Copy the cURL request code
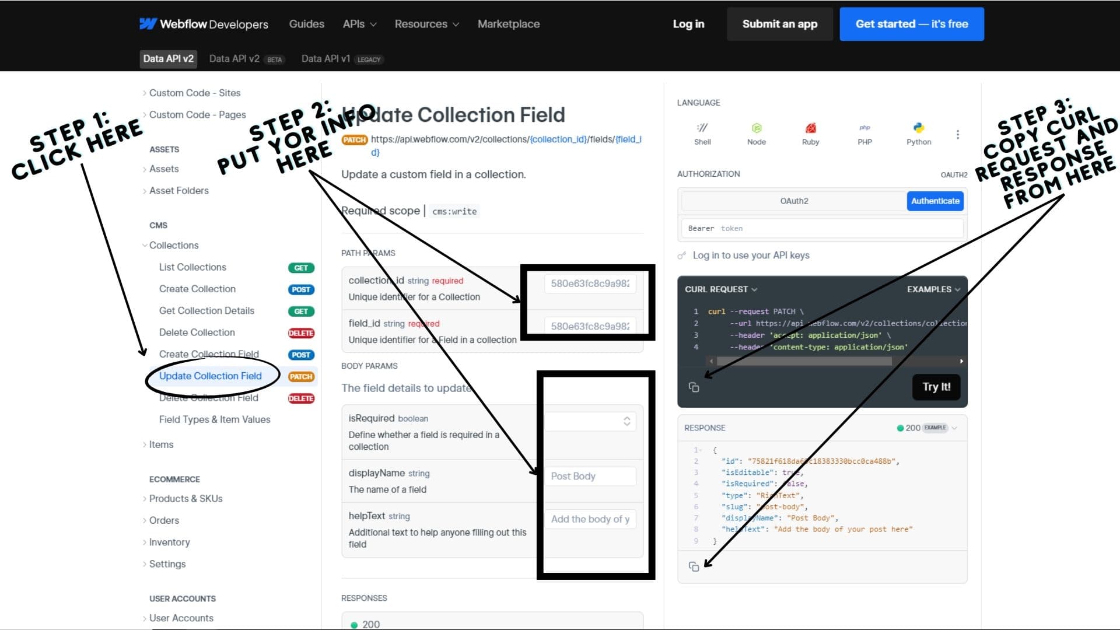Viewport: 1120px width, 630px height. pos(694,387)
